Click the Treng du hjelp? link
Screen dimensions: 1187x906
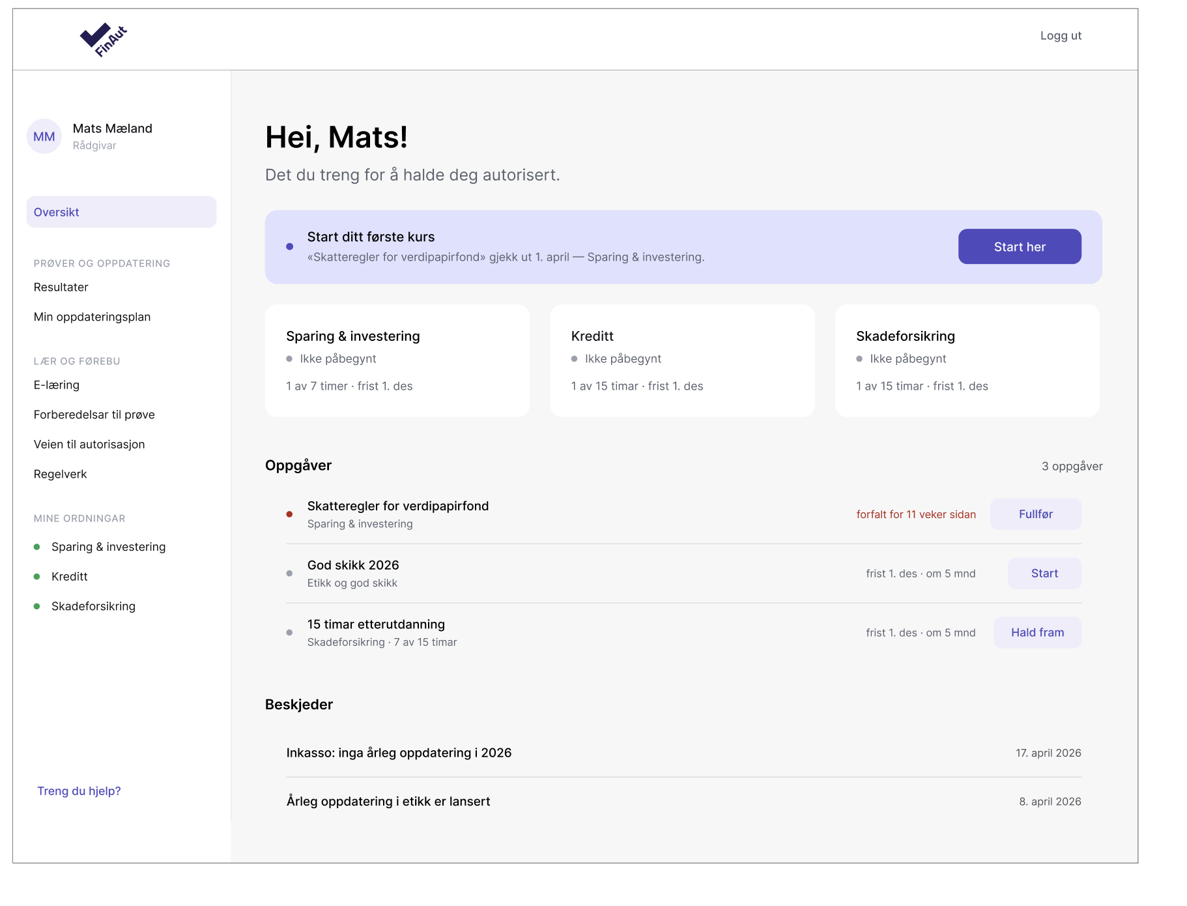coord(79,791)
